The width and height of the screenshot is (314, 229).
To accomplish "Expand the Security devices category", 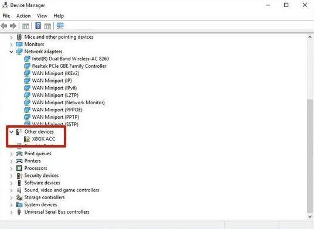I will point(11,176).
